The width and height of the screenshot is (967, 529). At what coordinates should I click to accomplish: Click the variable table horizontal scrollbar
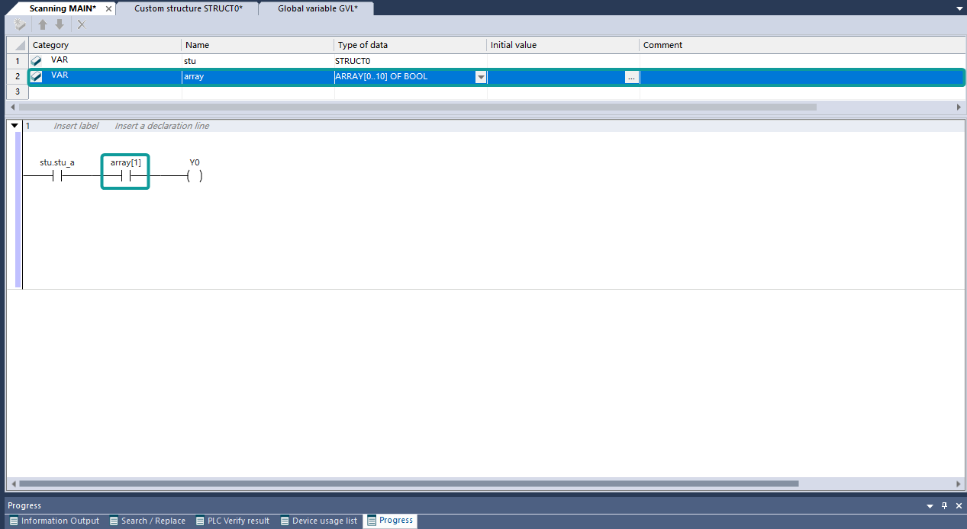[x=412, y=107]
